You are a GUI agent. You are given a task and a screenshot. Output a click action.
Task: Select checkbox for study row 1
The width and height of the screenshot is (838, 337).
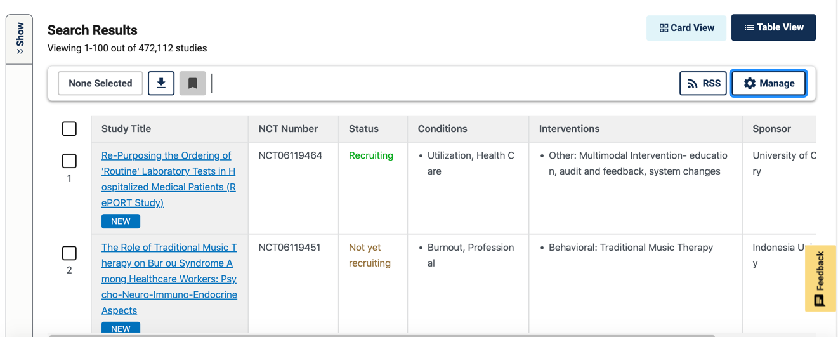pos(70,161)
